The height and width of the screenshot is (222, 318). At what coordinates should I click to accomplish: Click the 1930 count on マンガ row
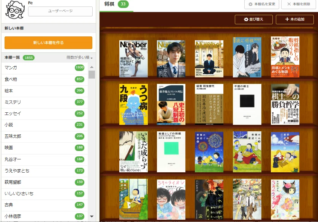pyautogui.click(x=79, y=68)
